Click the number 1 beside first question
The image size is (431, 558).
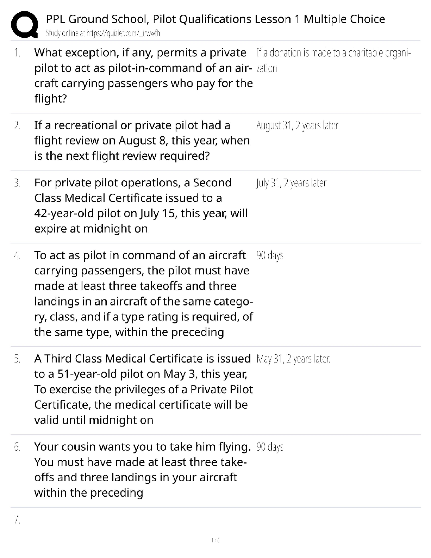click(x=17, y=53)
